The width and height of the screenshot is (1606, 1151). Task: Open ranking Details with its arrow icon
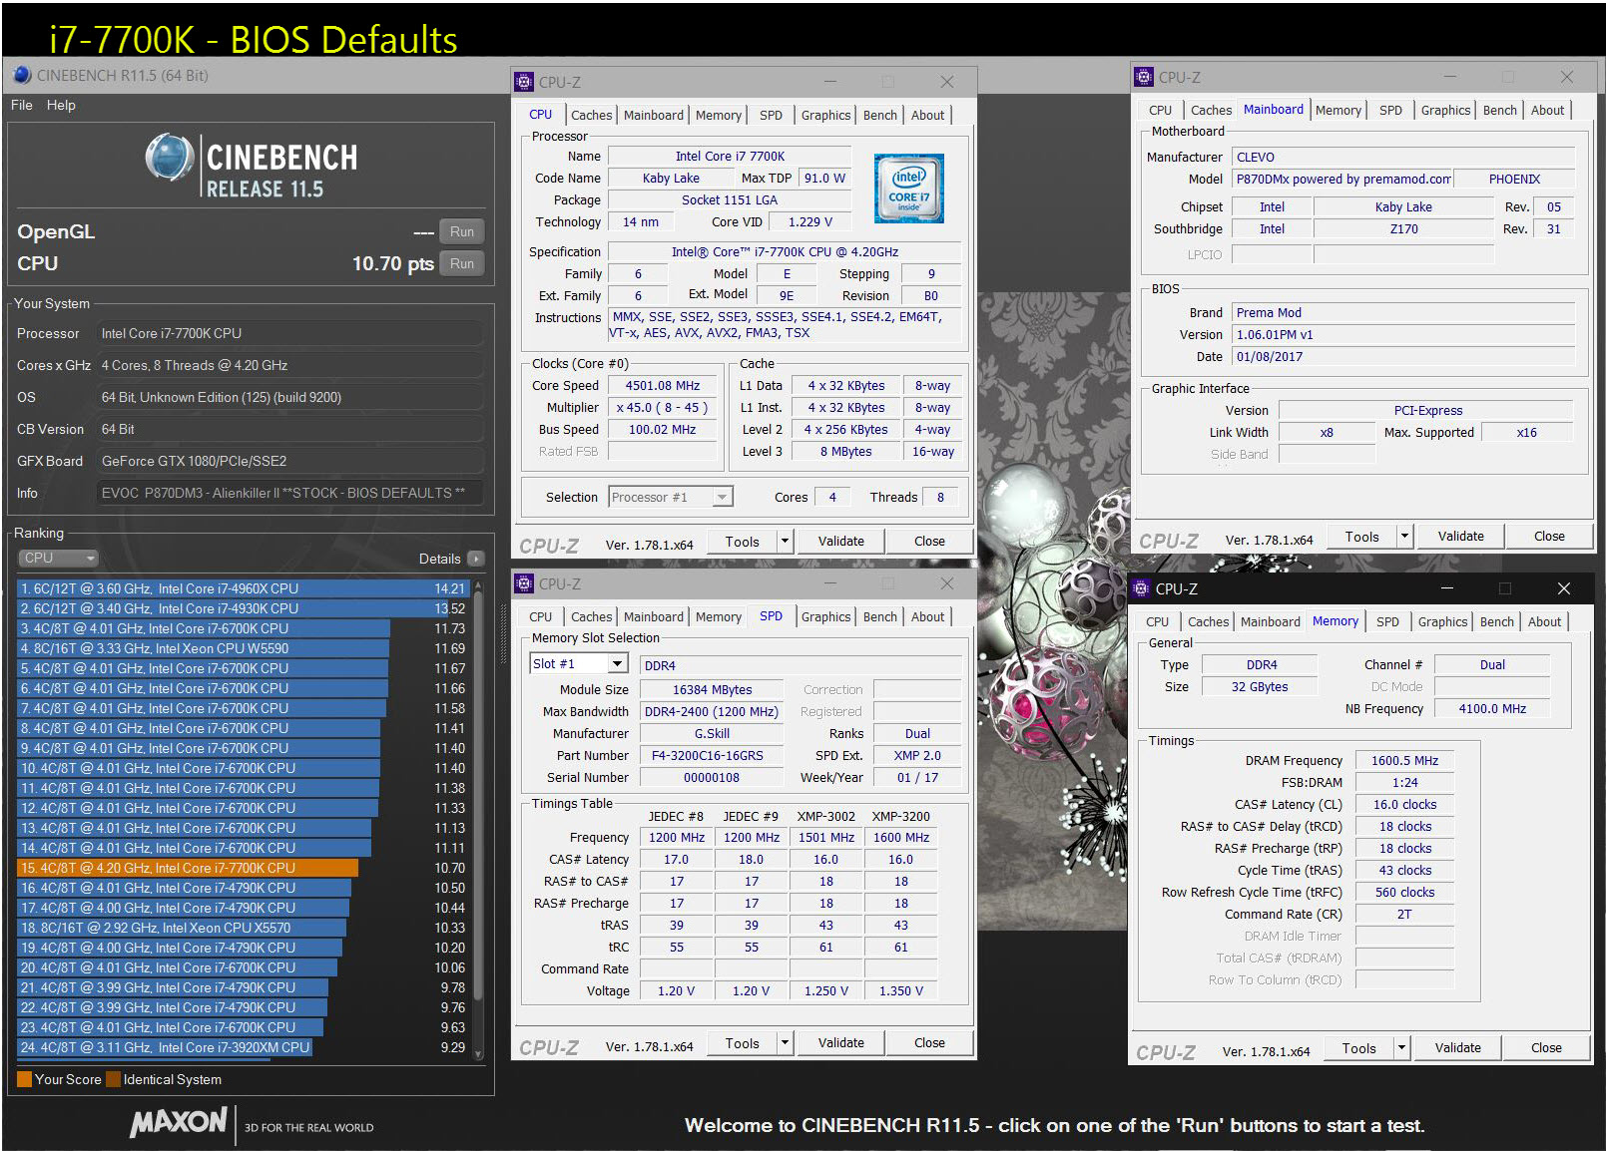tap(476, 559)
